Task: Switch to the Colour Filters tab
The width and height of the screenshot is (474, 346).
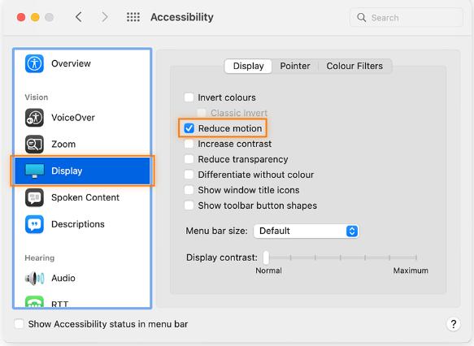Action: (354, 66)
